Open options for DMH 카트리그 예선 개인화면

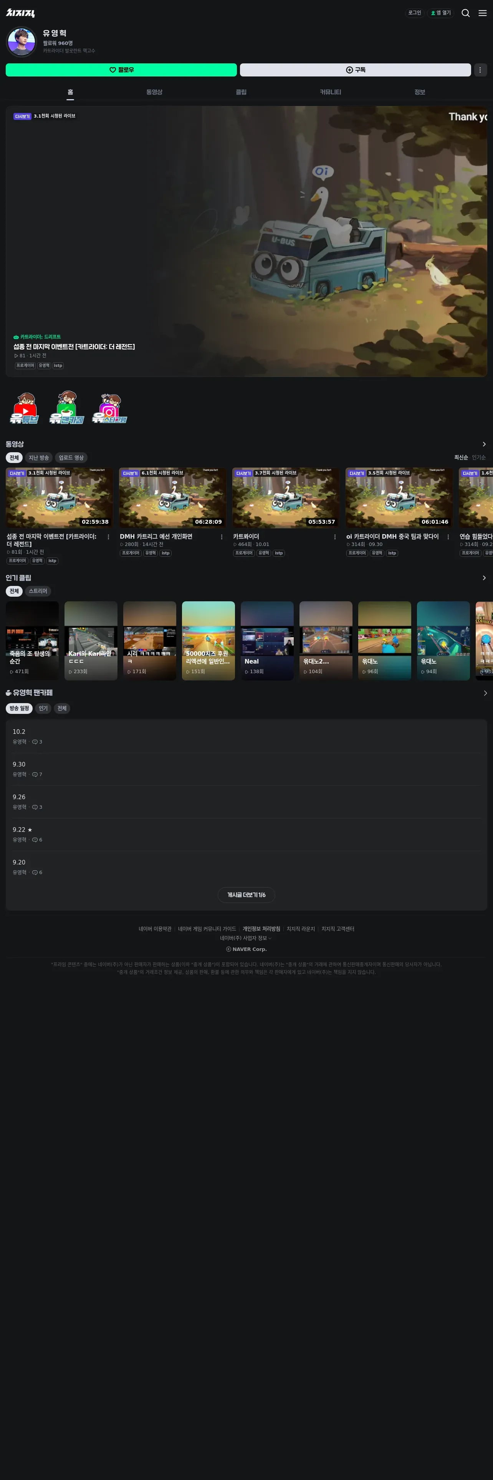pos(222,537)
